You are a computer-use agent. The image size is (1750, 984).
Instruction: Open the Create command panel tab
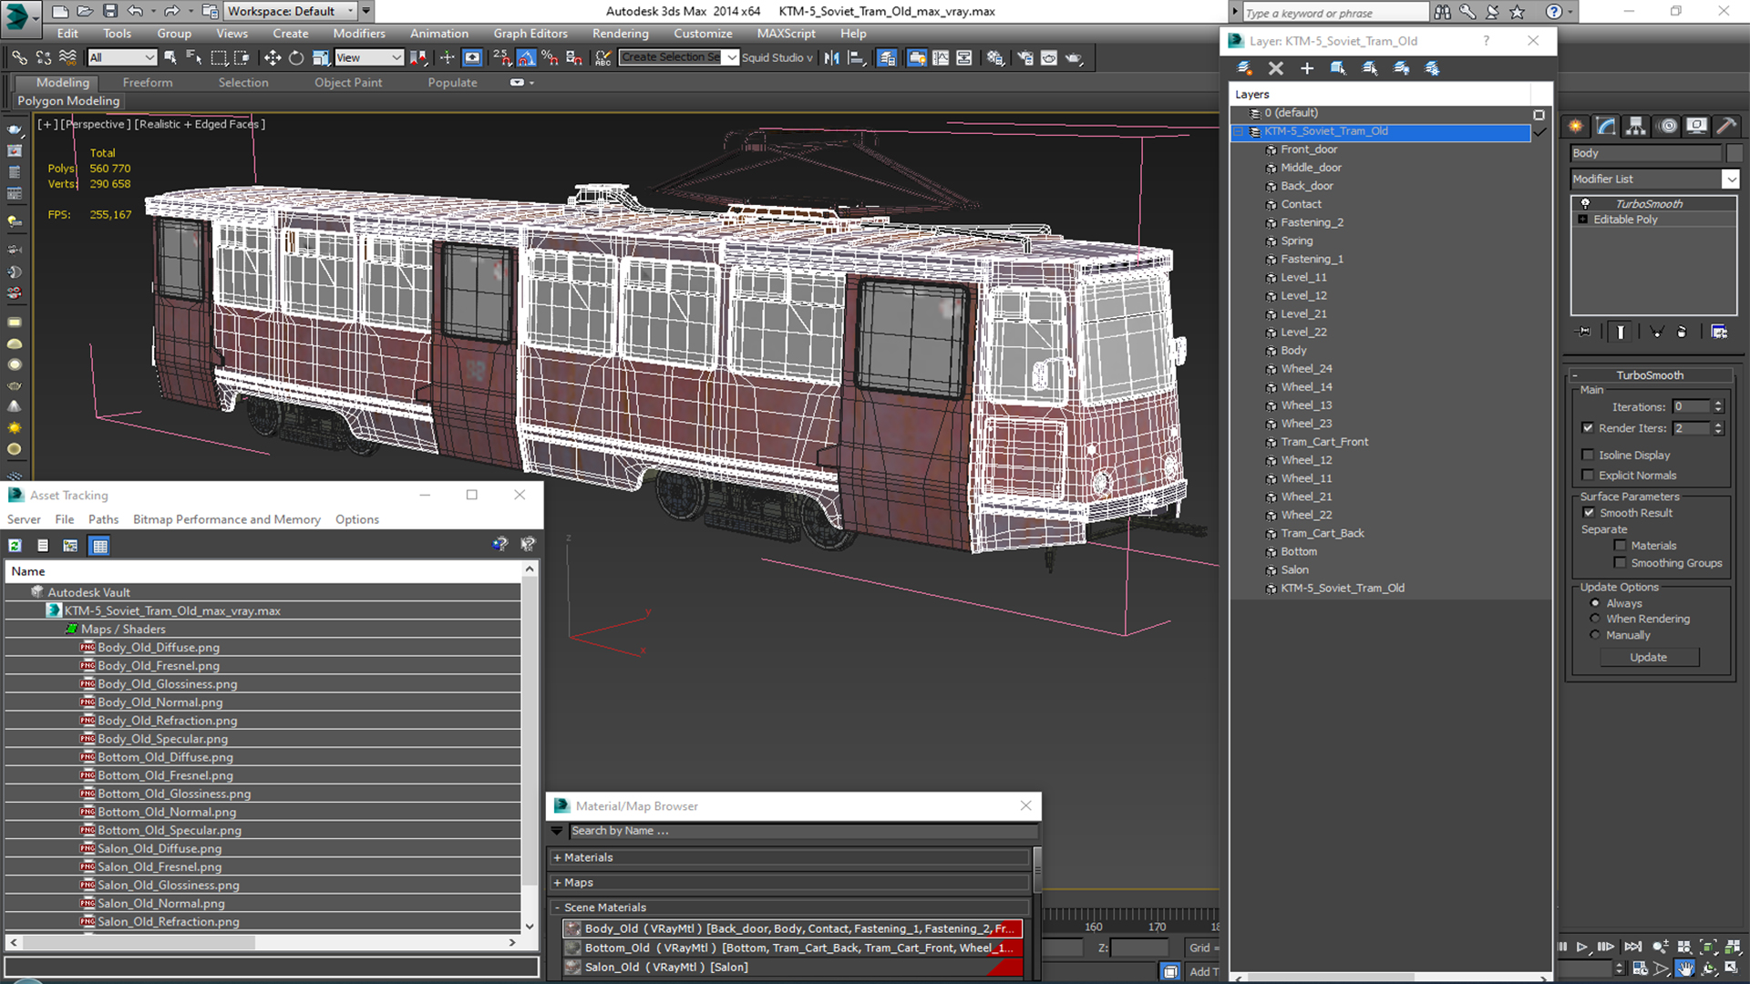click(1576, 126)
